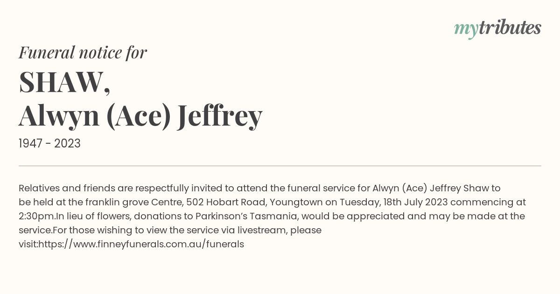Click the "my" part of logo
560x294 pixels.
(x=466, y=30)
